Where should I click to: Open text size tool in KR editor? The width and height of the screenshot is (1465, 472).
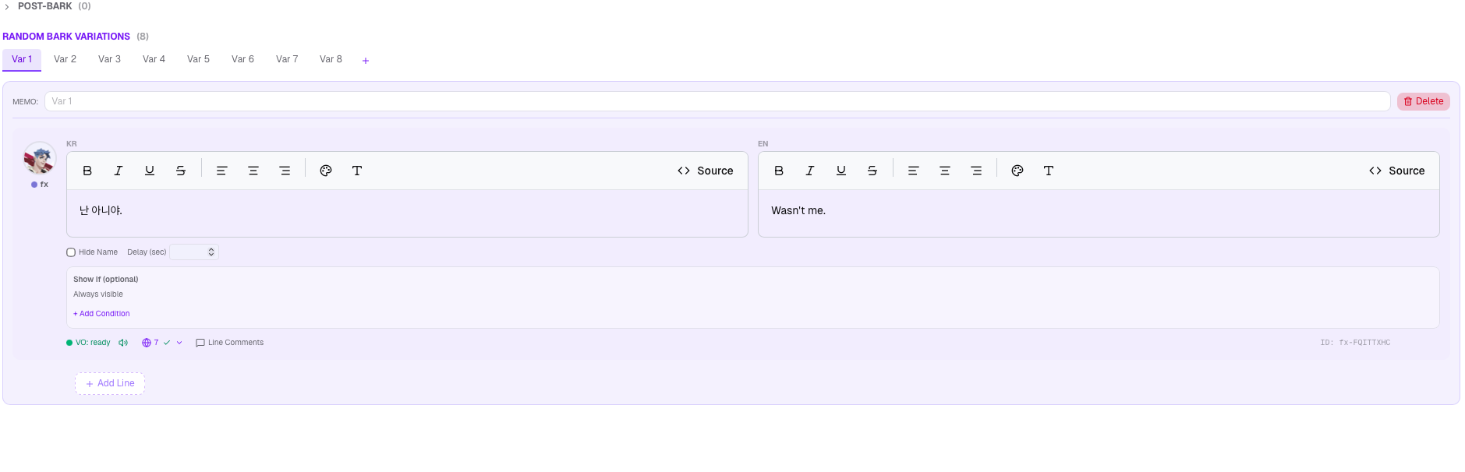point(356,171)
